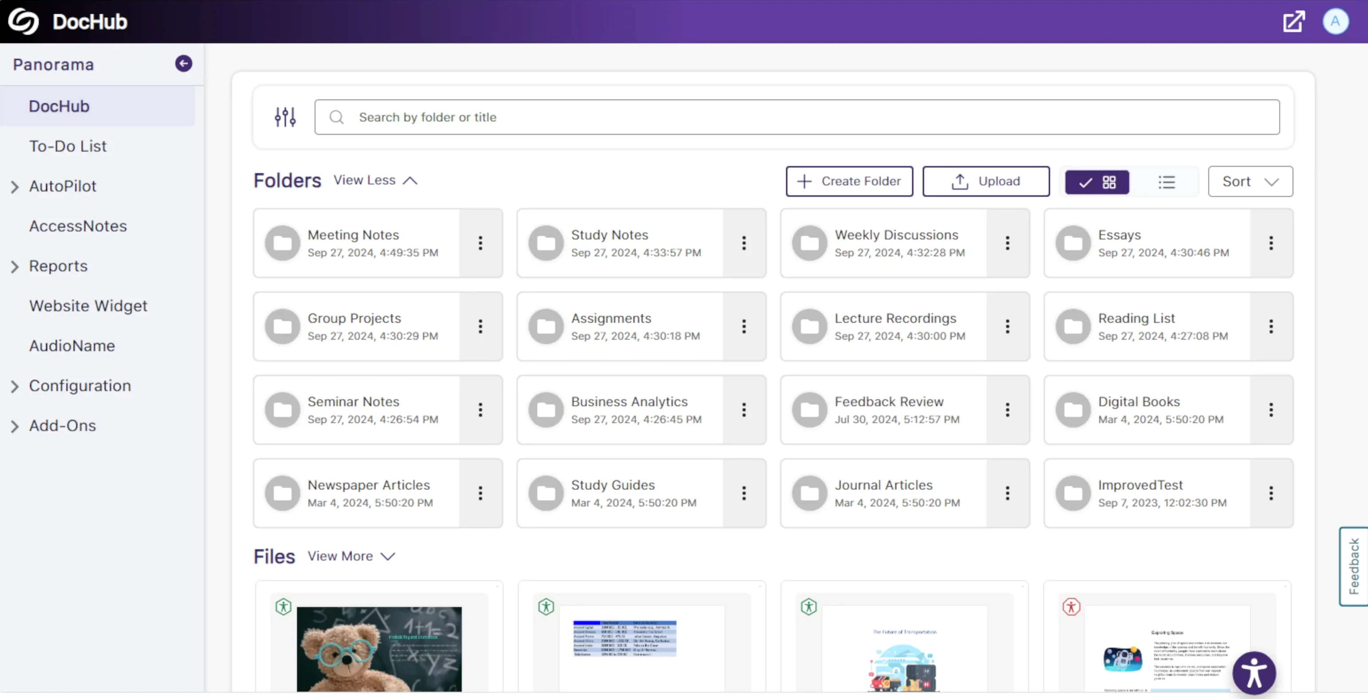Open Meeting Notes folder options menu

480,243
